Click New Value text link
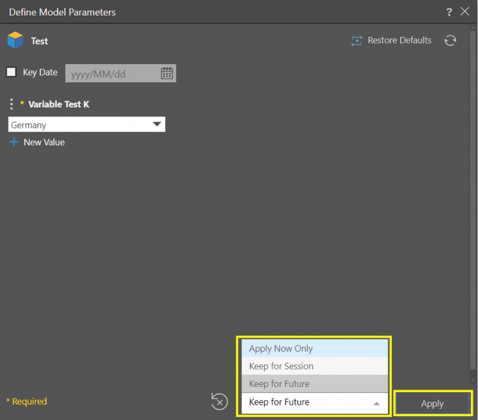478x420 pixels. (x=44, y=142)
